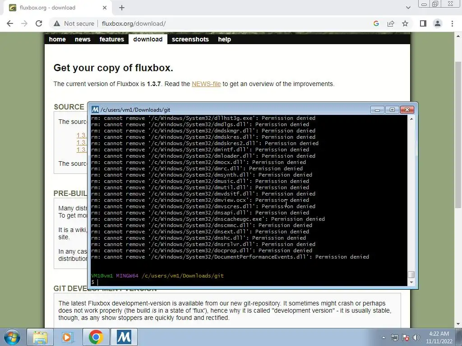Close the MINGW64 terminal window

point(407,110)
